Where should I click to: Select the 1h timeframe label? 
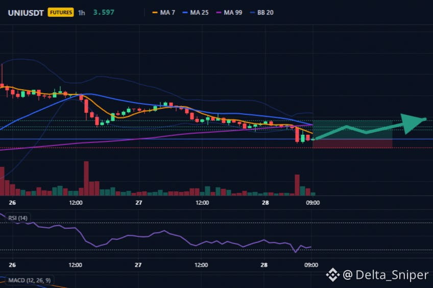[x=82, y=13]
